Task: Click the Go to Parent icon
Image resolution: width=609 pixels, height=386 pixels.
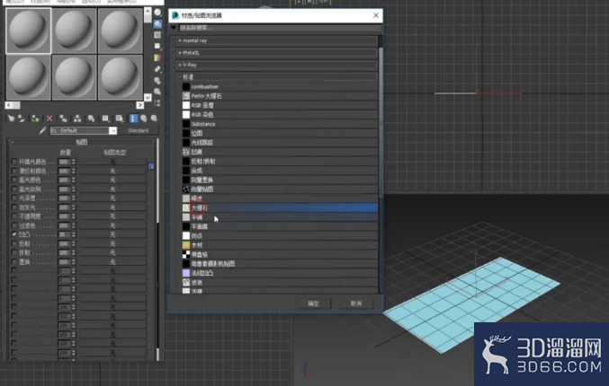Action: [144, 118]
